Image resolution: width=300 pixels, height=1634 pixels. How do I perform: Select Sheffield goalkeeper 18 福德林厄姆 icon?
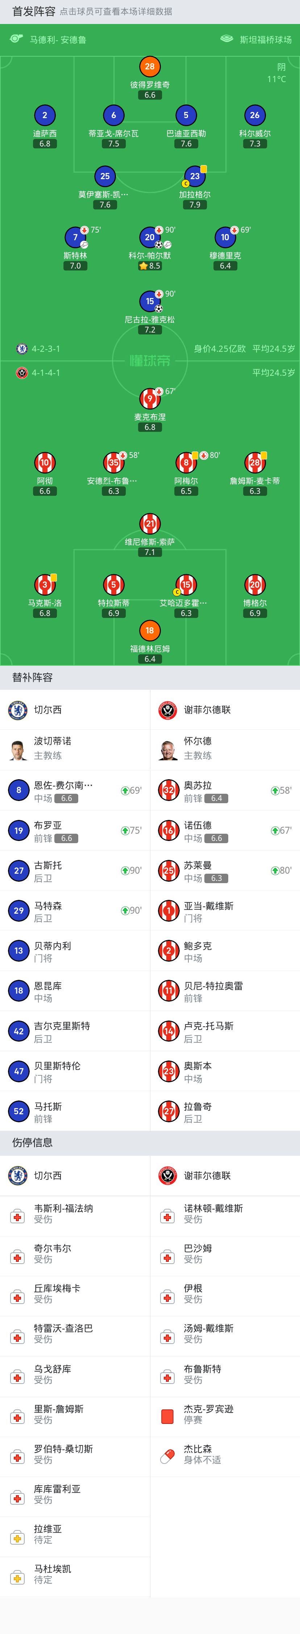[x=149, y=631]
